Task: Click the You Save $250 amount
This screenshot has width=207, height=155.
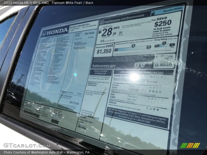Action: 162,24
